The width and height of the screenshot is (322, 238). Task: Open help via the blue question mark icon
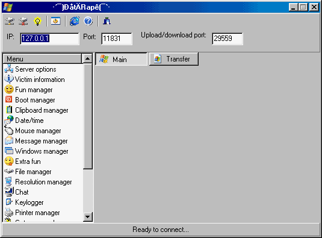pyautogui.click(x=88, y=21)
